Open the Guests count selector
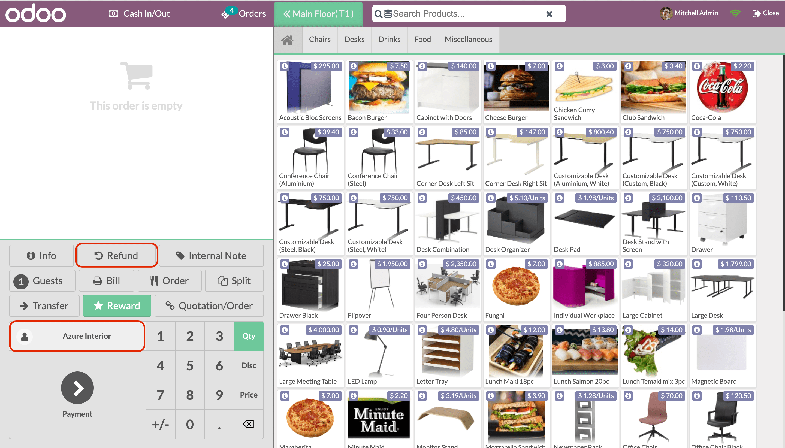 click(42, 281)
